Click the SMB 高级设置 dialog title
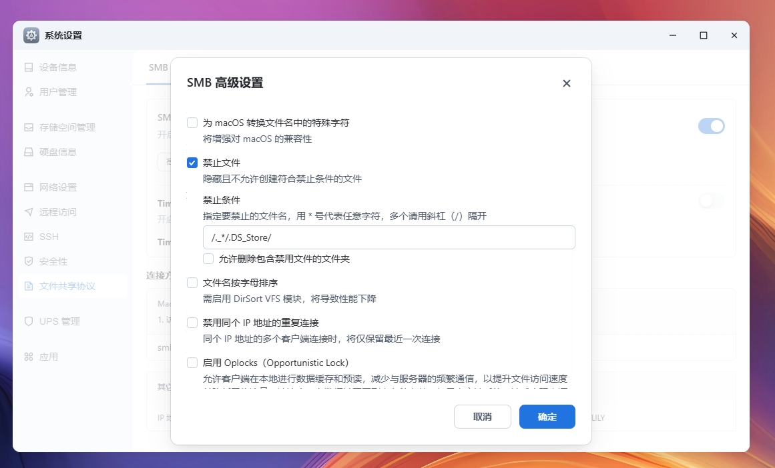This screenshot has width=775, height=468. coord(225,83)
